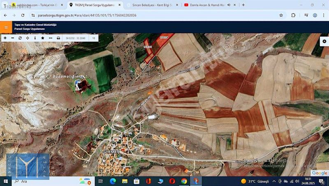Open map settings gear at right edge
The width and height of the screenshot is (329, 186).
[x=324, y=42]
